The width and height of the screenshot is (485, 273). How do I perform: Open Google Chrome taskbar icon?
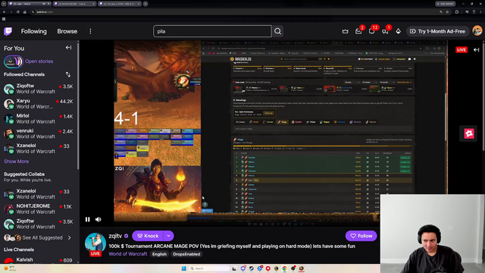click(285, 268)
